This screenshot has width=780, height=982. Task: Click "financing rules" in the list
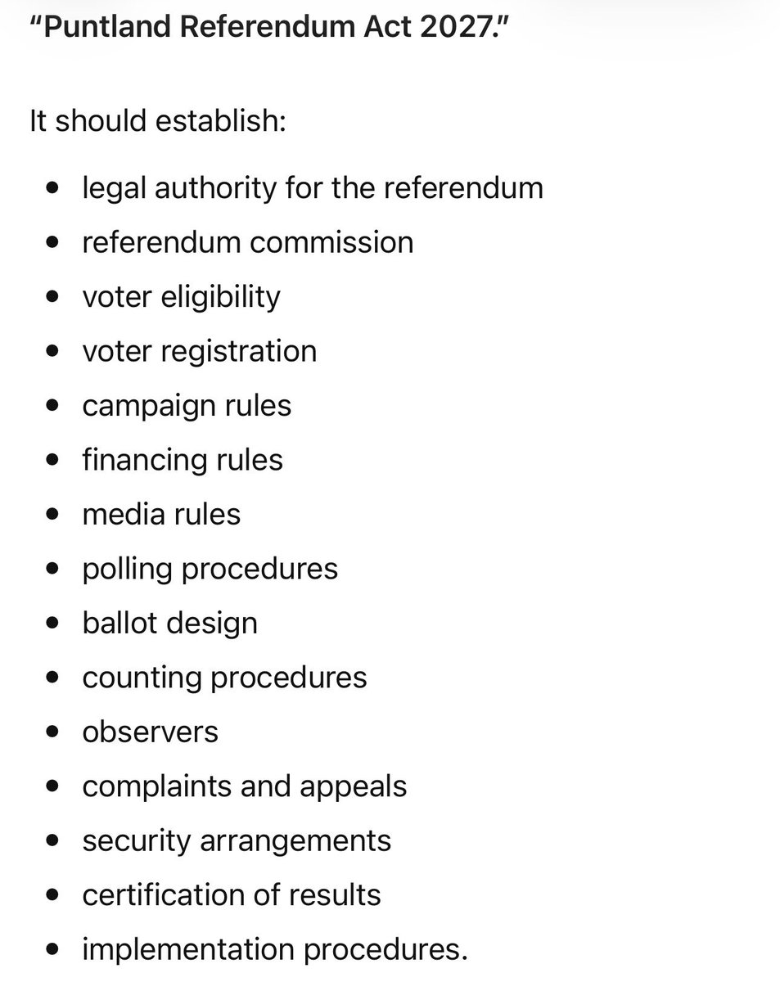183,460
